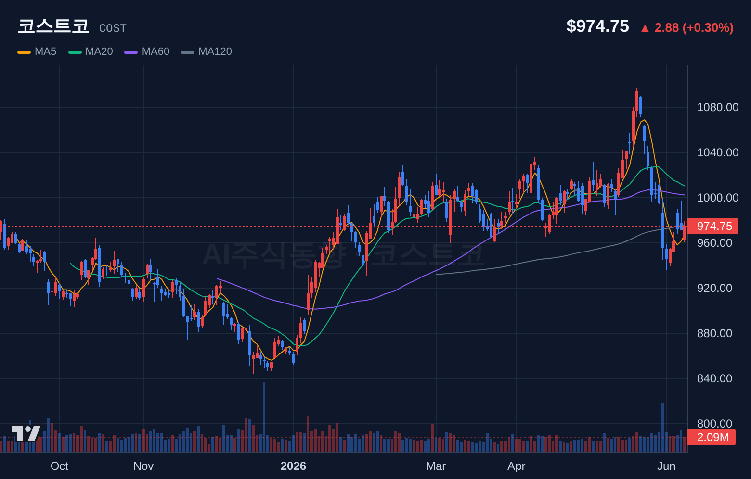Viewport: 751px width, 479px height.
Task: Click the TradingView logo icon
Action: 26,433
